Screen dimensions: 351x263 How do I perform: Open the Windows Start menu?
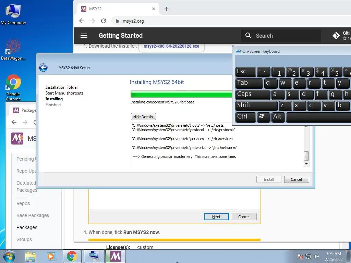[9, 256]
